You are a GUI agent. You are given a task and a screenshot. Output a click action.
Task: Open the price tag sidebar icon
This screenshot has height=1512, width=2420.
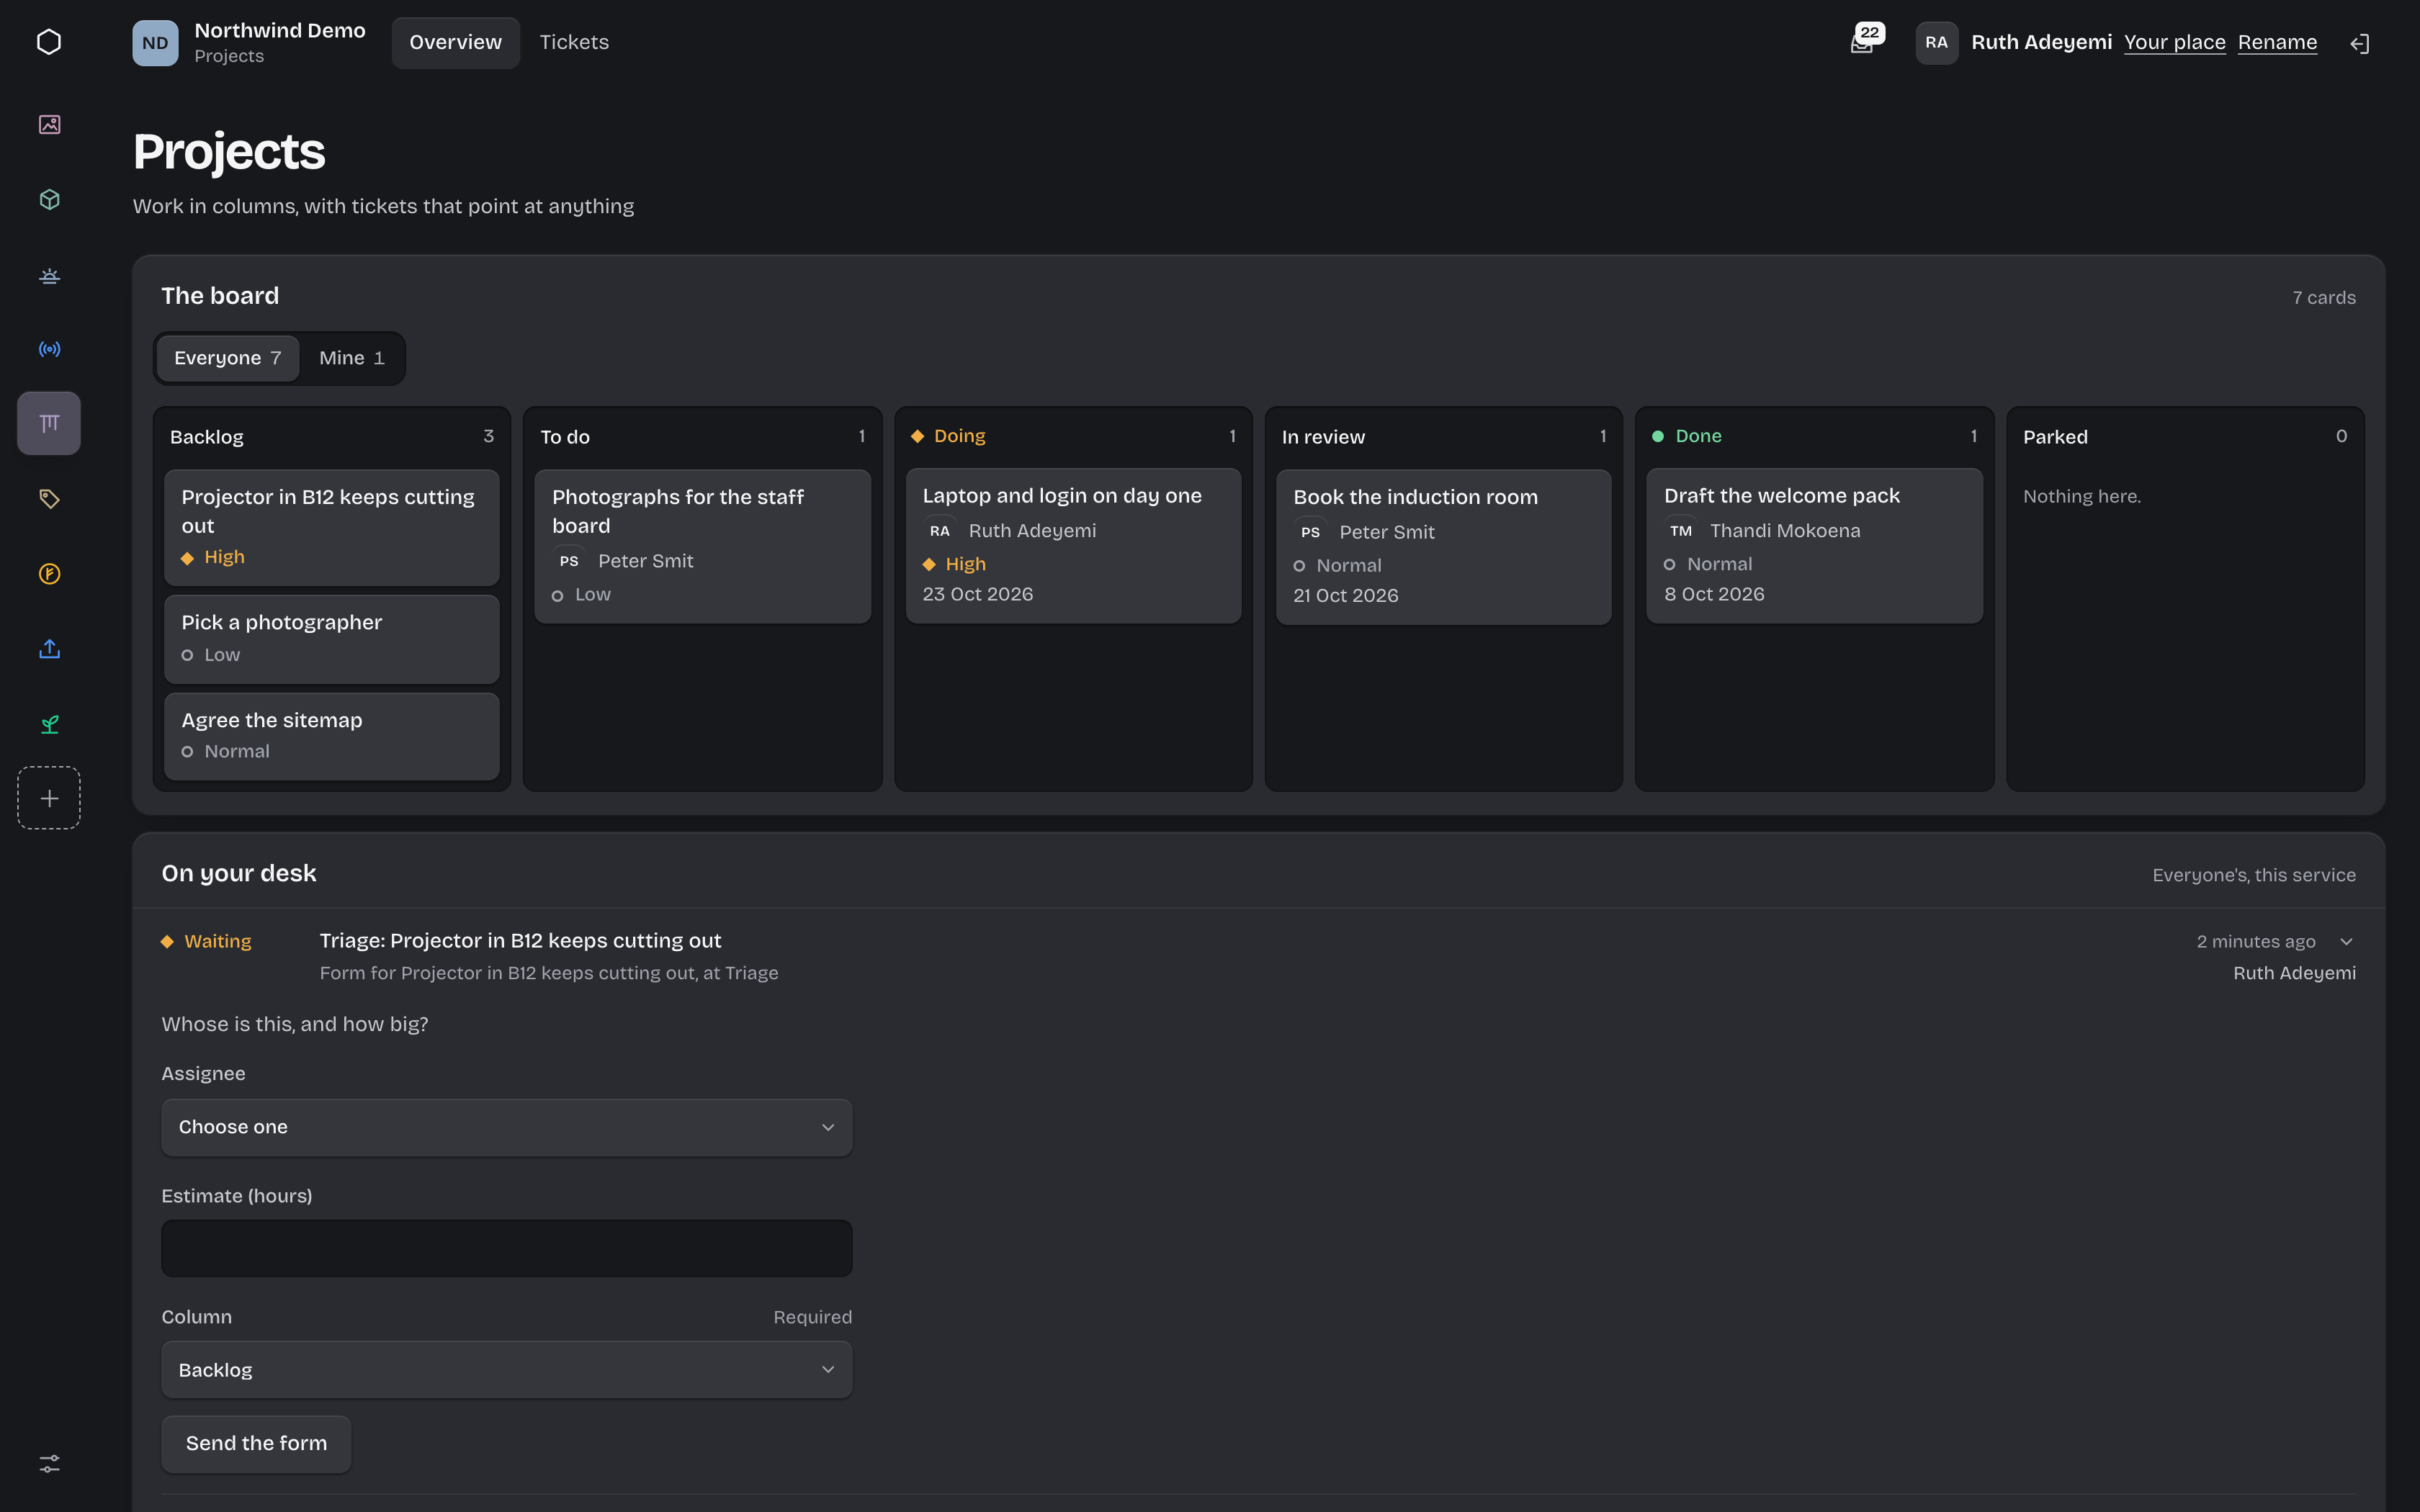[x=49, y=498]
